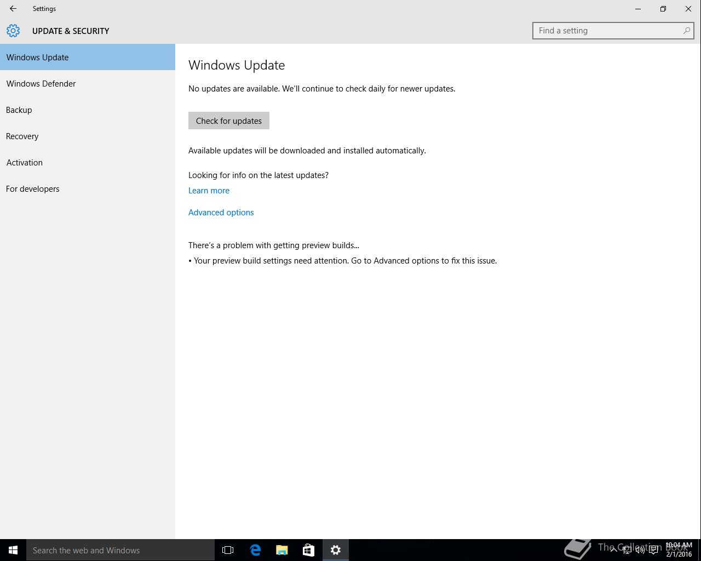Show hidden tray icons chevron
Image resolution: width=701 pixels, height=561 pixels.
(613, 550)
